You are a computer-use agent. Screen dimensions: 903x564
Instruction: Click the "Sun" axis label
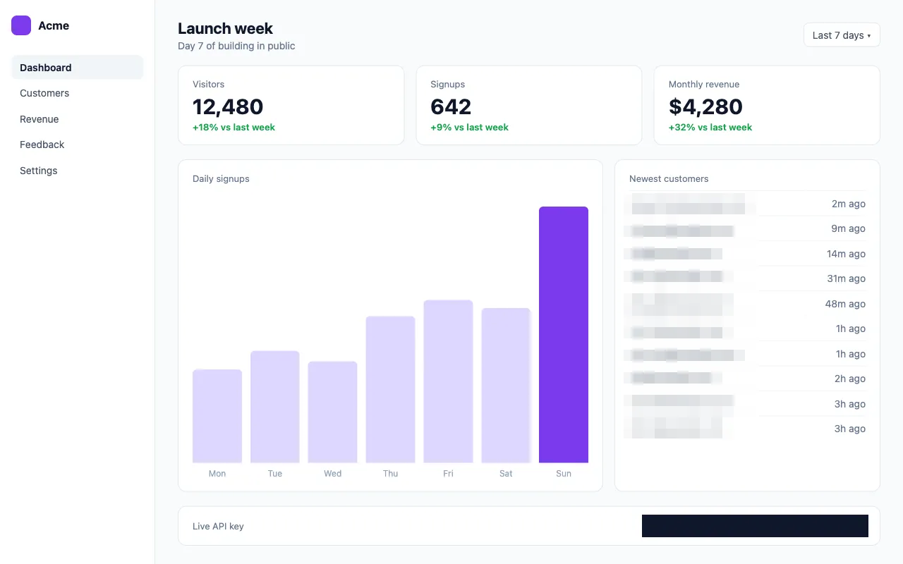(564, 474)
